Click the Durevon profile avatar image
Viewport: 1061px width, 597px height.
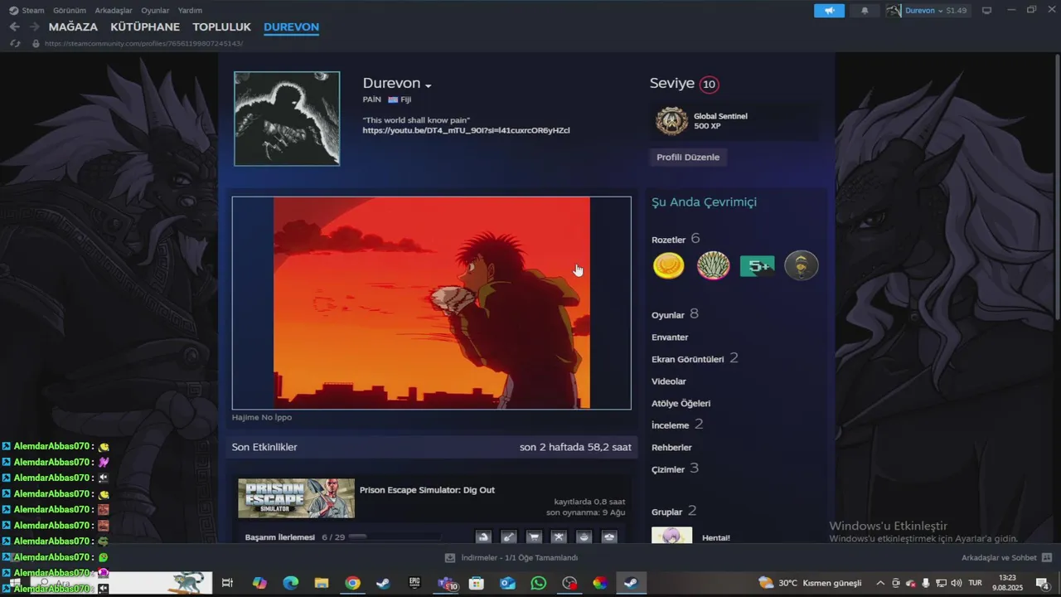(287, 119)
